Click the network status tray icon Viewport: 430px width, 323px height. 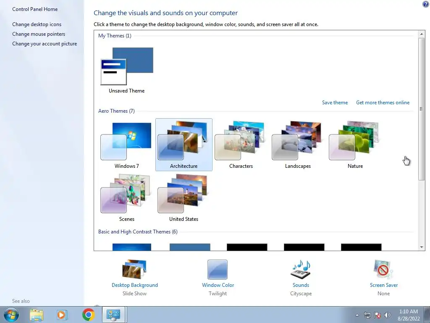coord(367,315)
